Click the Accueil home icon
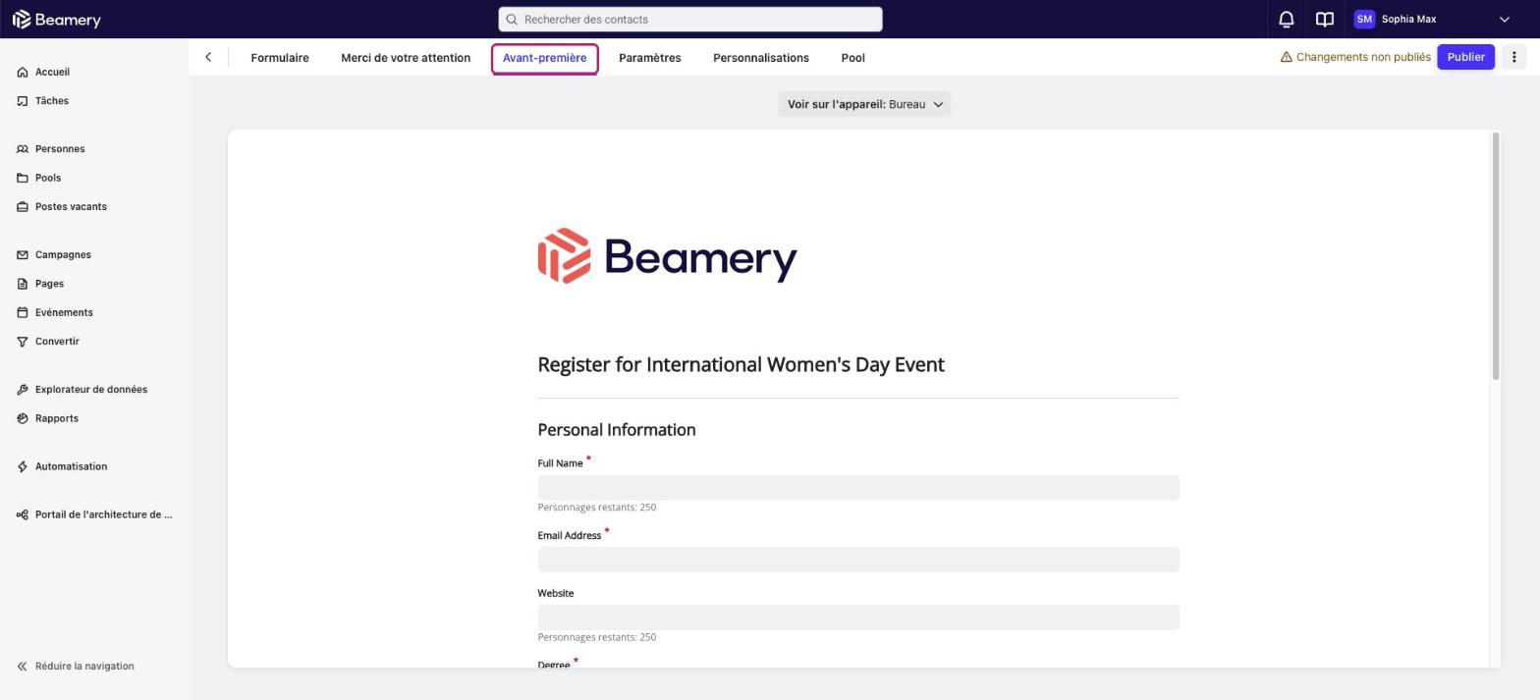The image size is (1540, 700). click(x=23, y=73)
